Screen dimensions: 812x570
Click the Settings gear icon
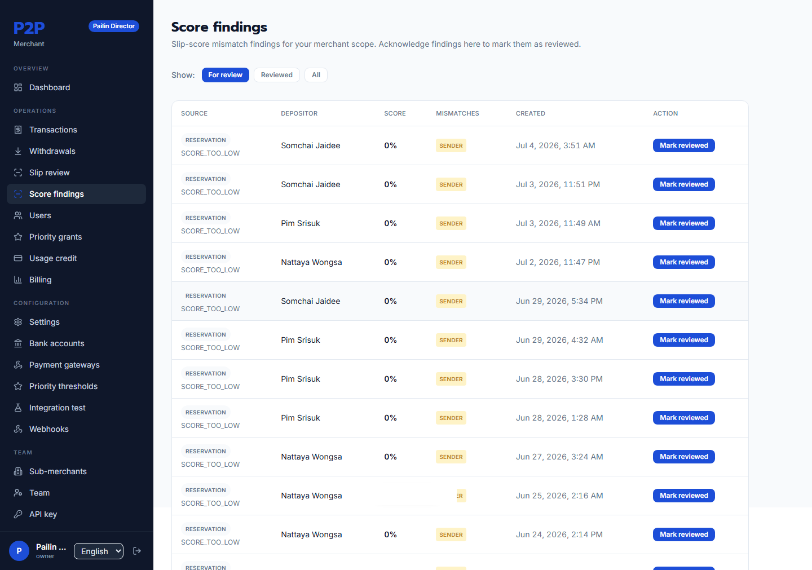pyautogui.click(x=18, y=322)
